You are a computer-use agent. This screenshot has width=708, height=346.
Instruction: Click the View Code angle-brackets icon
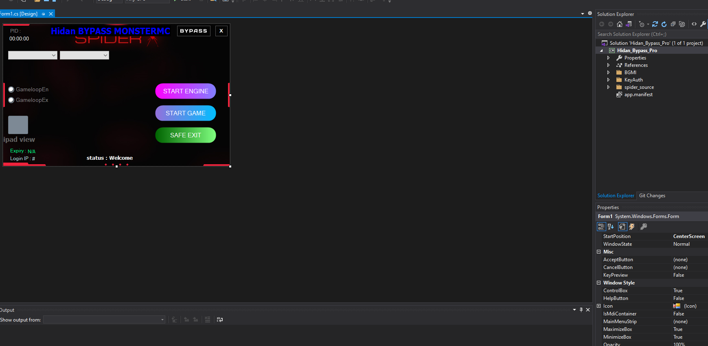pos(694,24)
